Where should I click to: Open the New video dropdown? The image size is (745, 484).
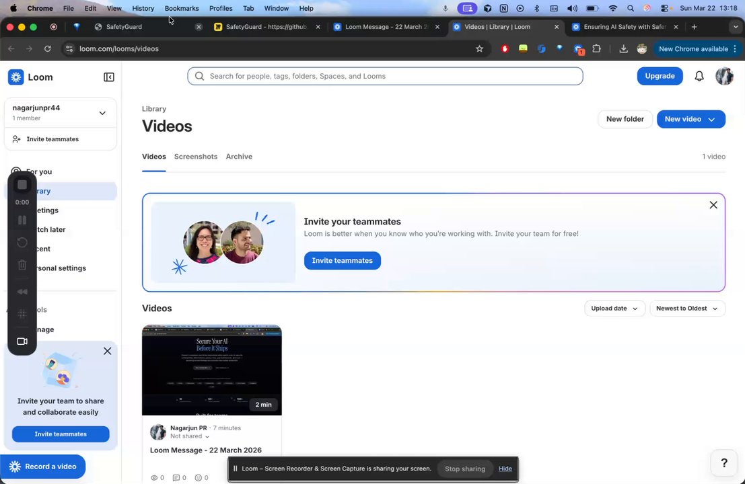coord(691,119)
